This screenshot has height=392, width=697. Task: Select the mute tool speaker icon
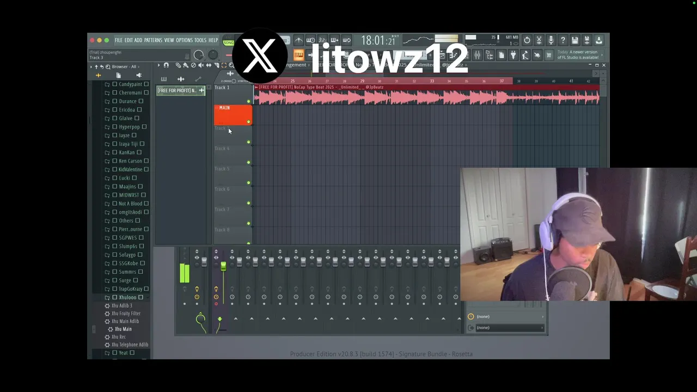point(201,65)
